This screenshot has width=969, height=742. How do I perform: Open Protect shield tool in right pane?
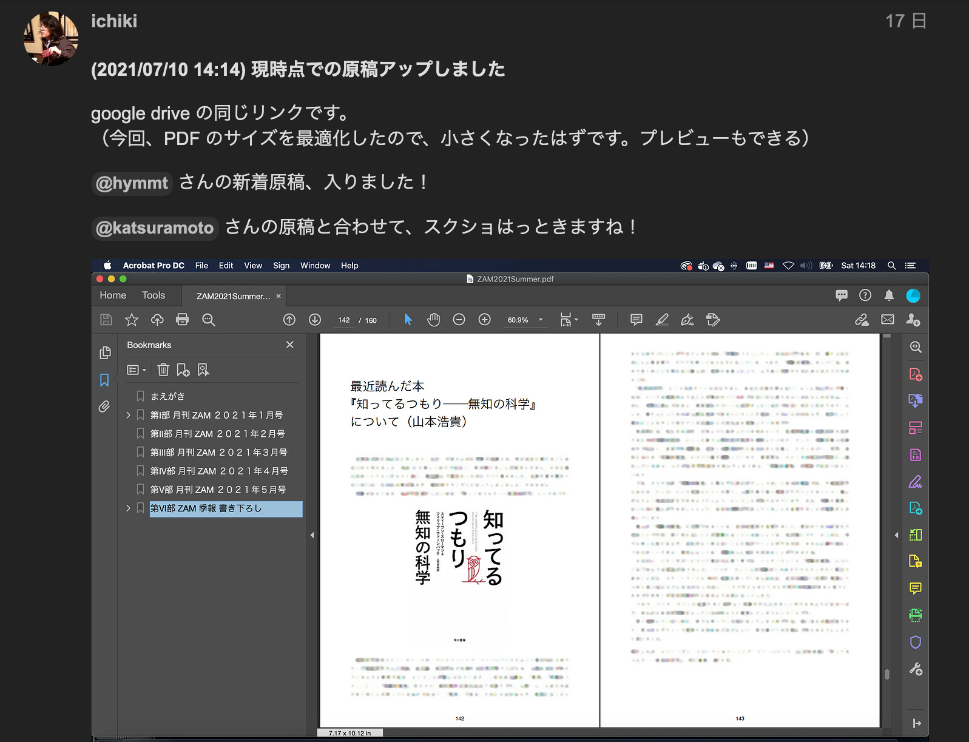click(x=916, y=642)
